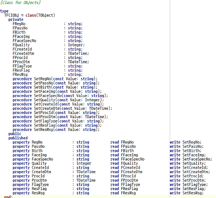Click procedure name "SetBirth" in private section
The width and height of the screenshot is (216, 198).
[42, 87]
